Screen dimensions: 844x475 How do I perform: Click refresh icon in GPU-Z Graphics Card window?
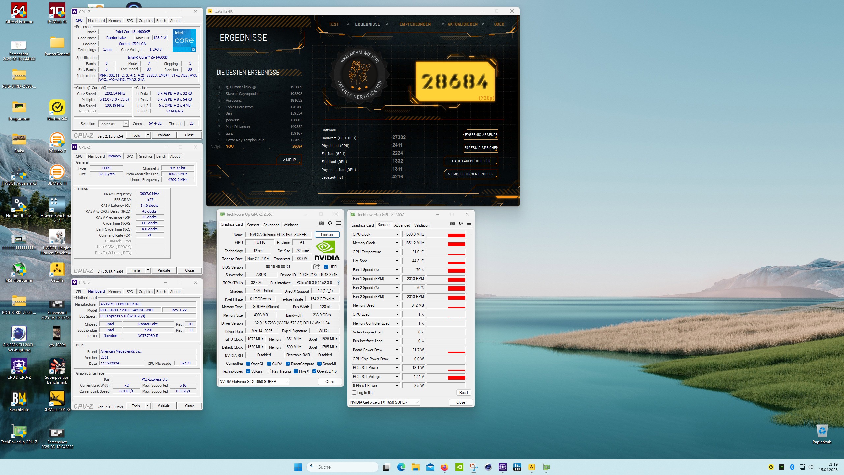(x=330, y=223)
